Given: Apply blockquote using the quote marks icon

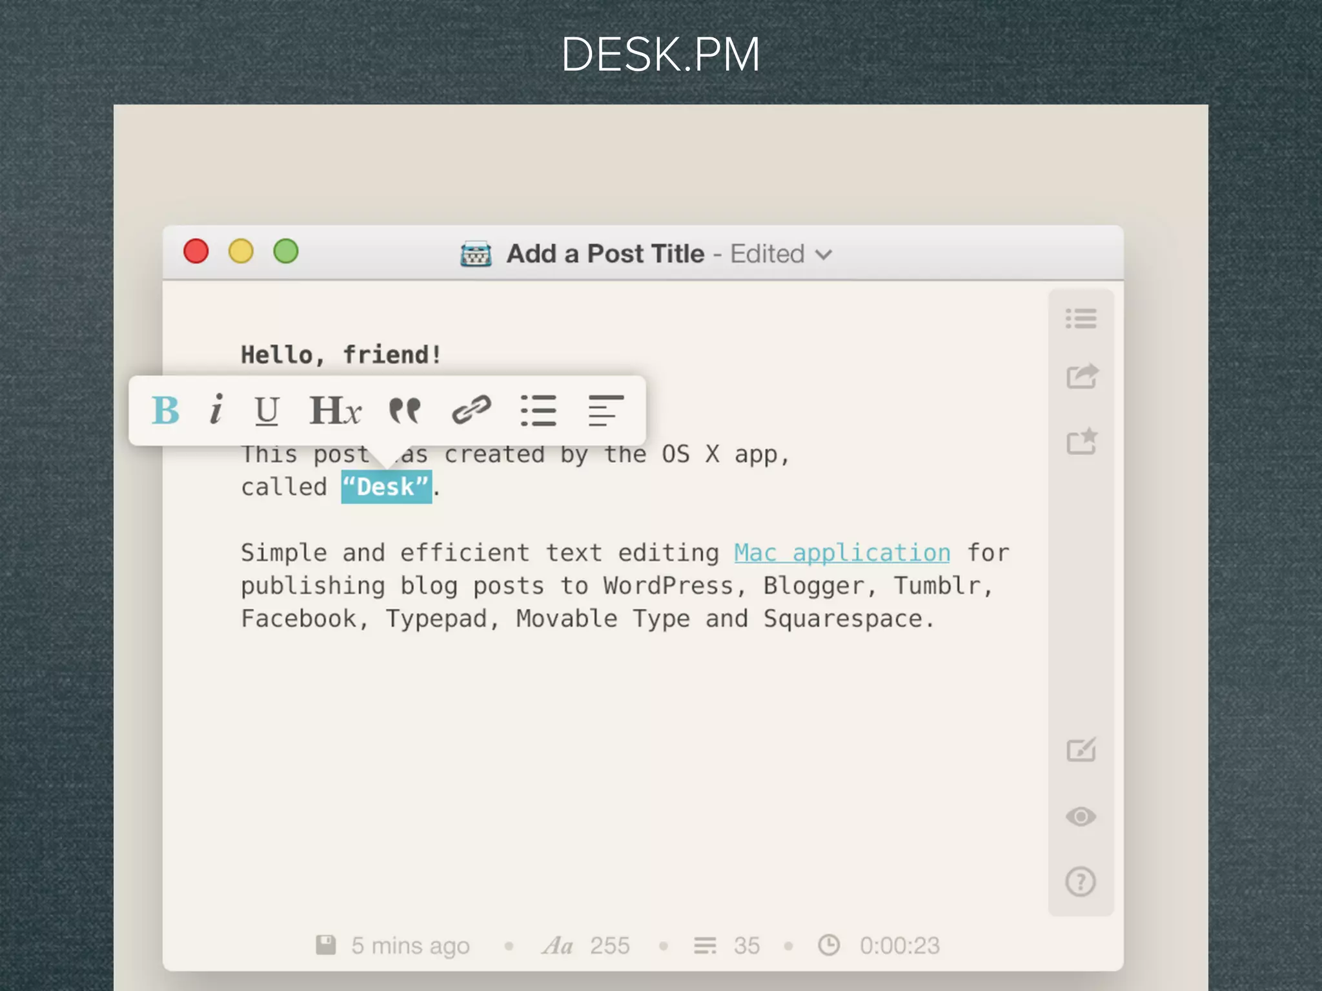Looking at the screenshot, I should pyautogui.click(x=405, y=410).
